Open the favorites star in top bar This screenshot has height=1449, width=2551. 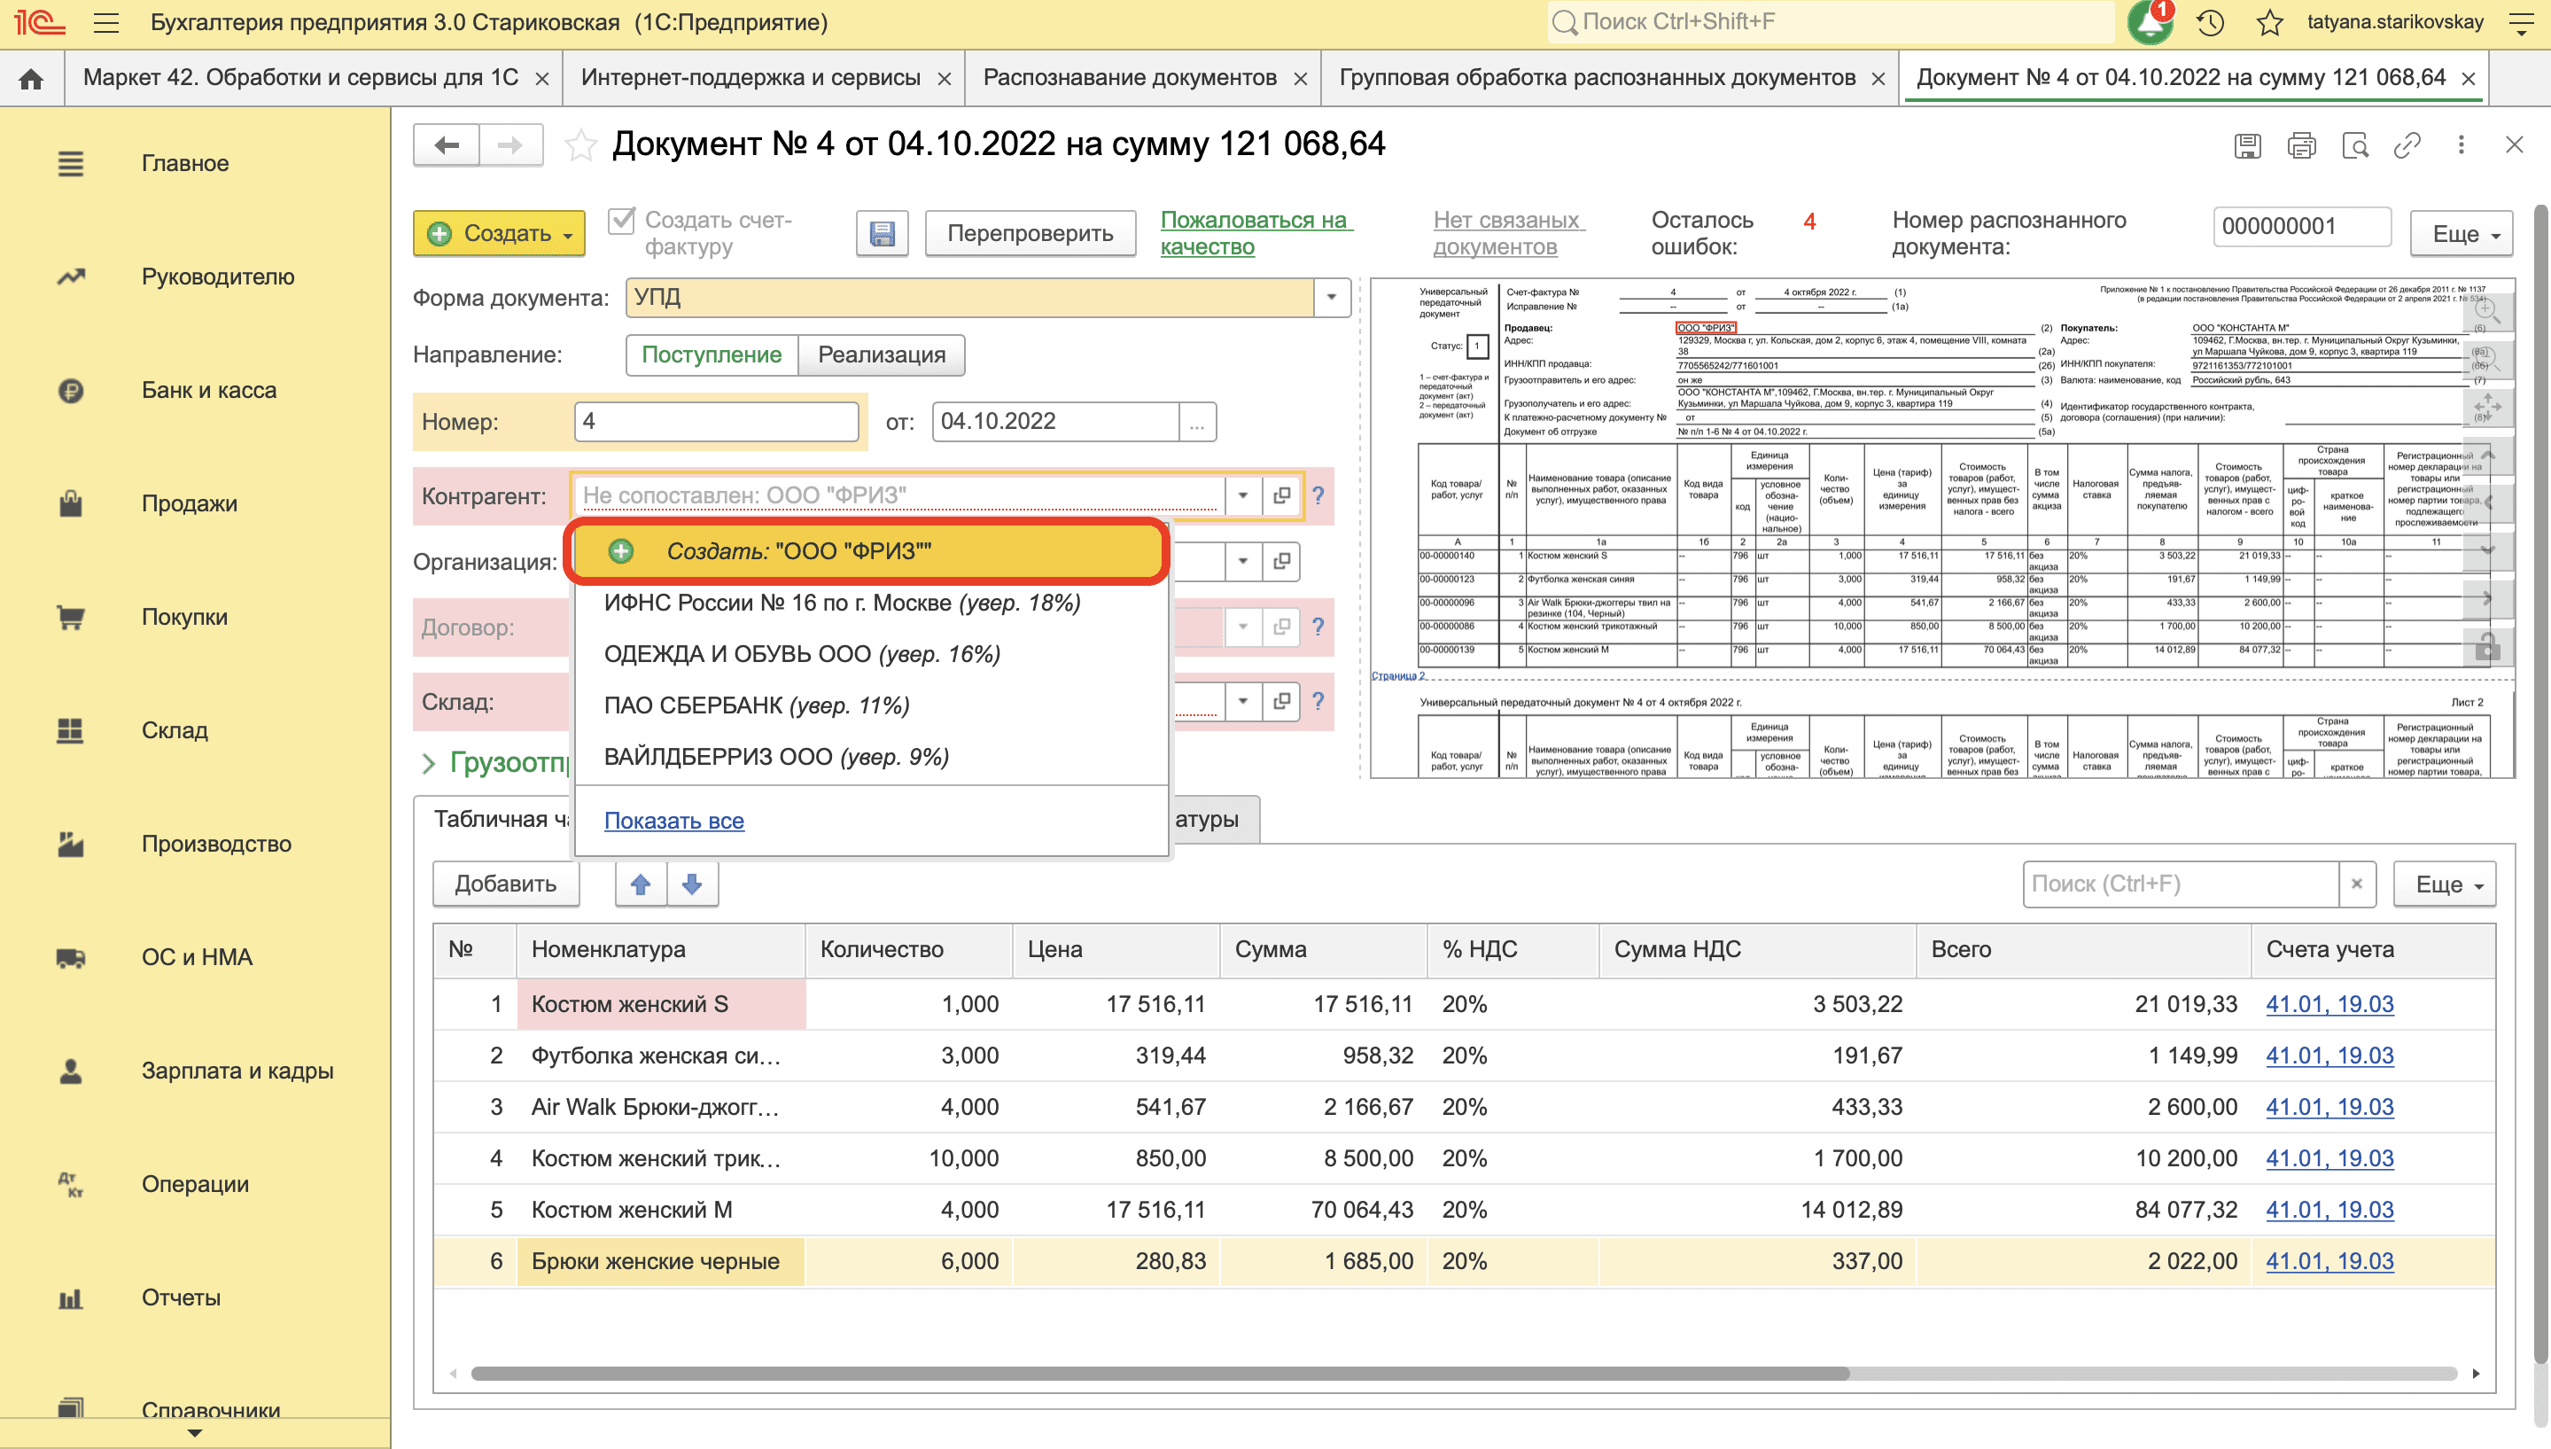[2269, 22]
